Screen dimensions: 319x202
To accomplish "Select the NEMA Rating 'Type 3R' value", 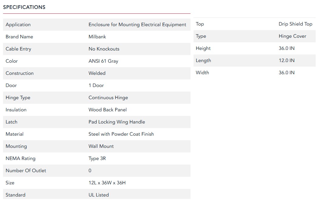I will 97,158.
